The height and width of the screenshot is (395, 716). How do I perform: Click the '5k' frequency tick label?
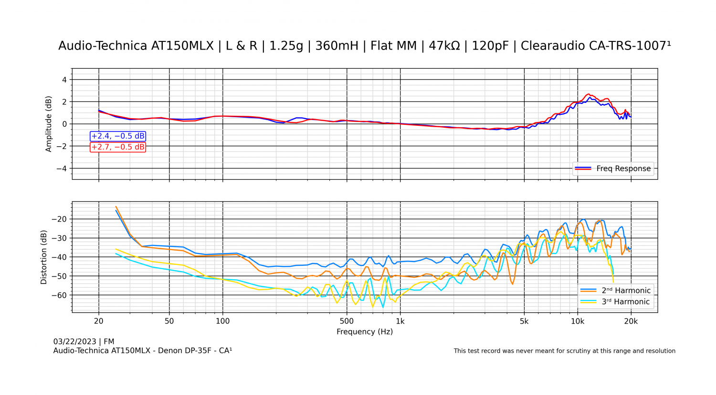point(524,321)
